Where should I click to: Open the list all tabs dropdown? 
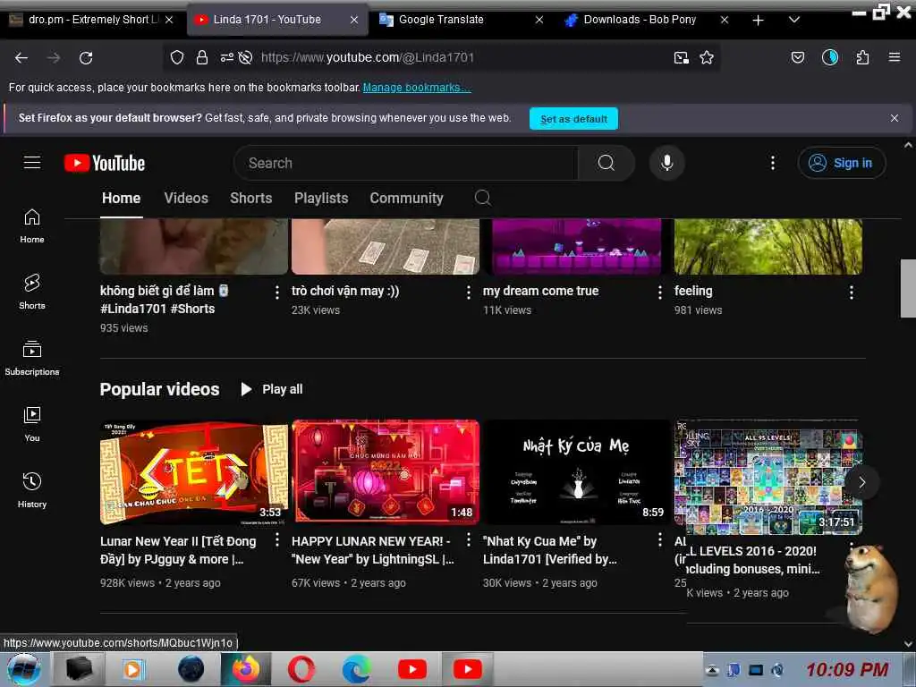[x=794, y=20]
